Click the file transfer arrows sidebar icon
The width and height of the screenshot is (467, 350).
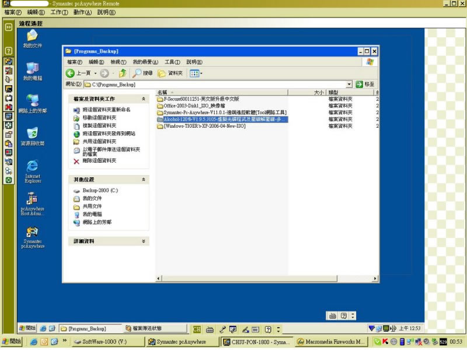[9, 61]
